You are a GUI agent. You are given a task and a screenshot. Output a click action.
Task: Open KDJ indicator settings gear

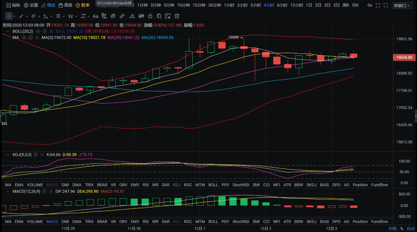pos(36,155)
